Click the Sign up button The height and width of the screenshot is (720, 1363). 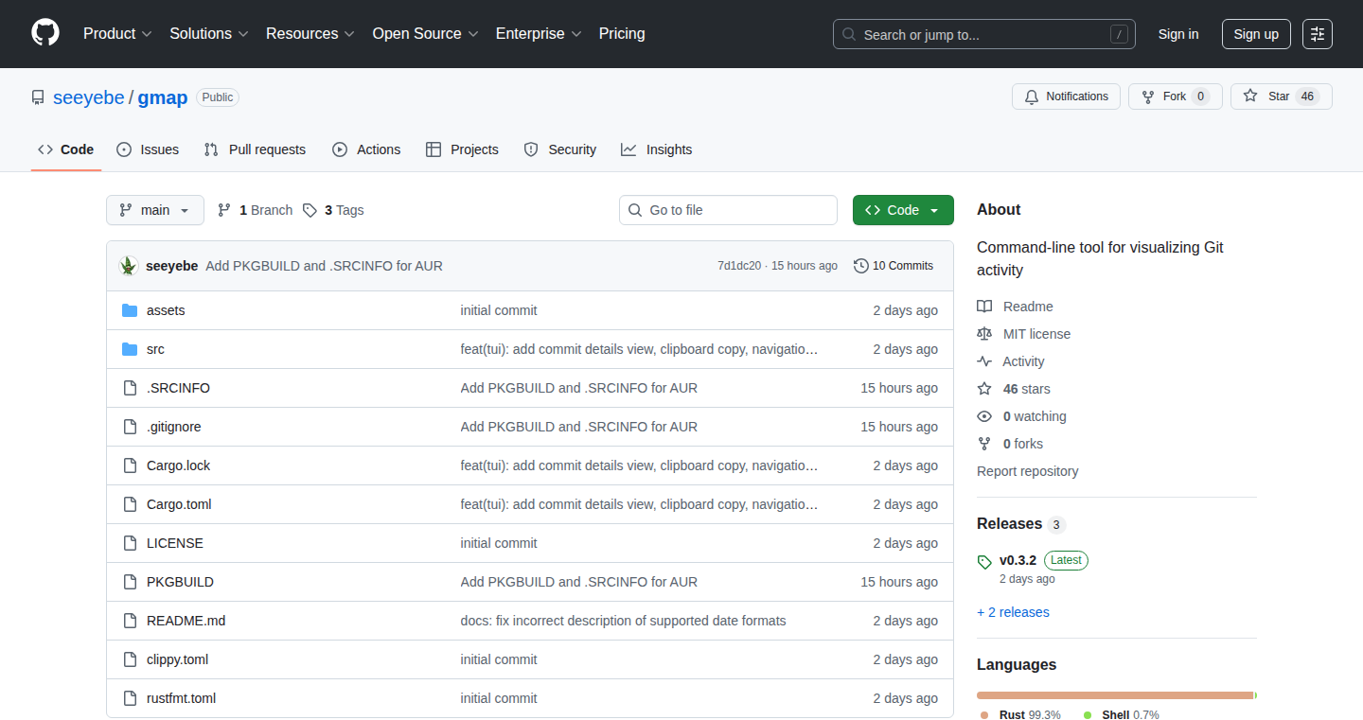pyautogui.click(x=1256, y=34)
